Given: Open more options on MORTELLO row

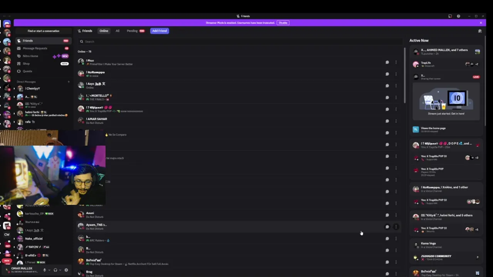Looking at the screenshot, I should tap(396, 97).
